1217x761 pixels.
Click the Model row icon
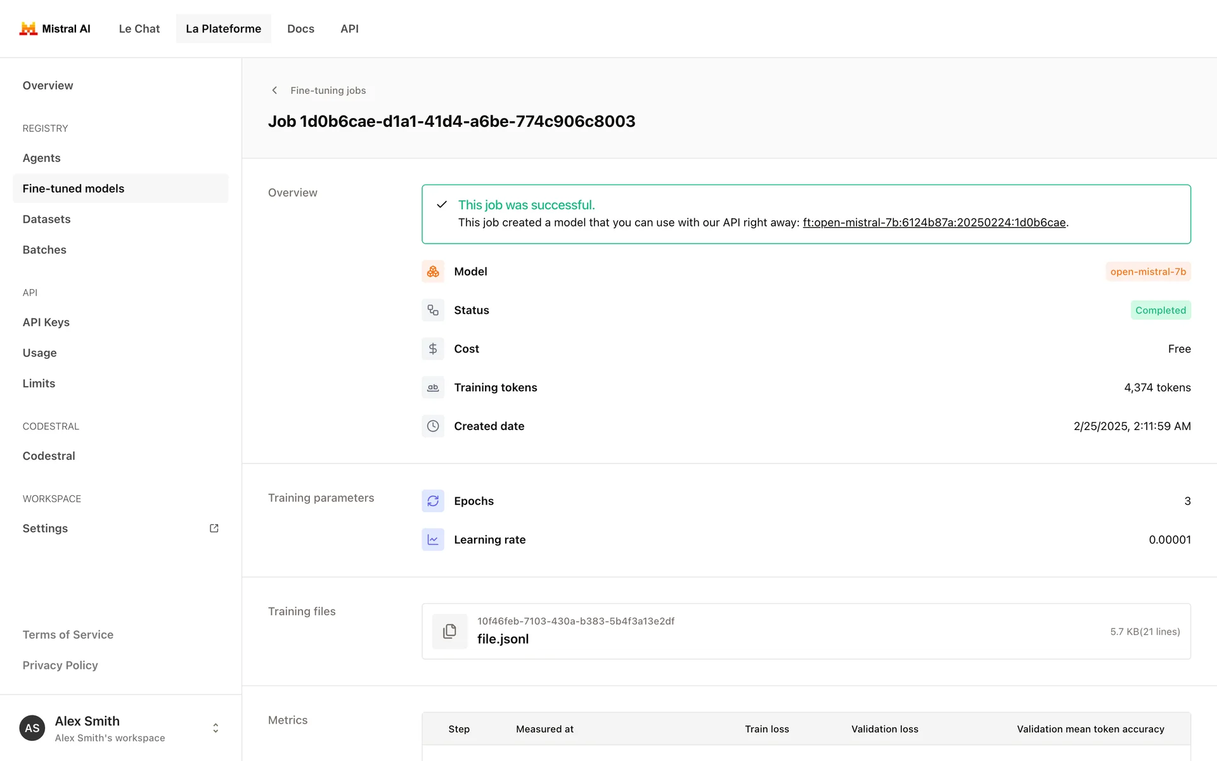(433, 271)
